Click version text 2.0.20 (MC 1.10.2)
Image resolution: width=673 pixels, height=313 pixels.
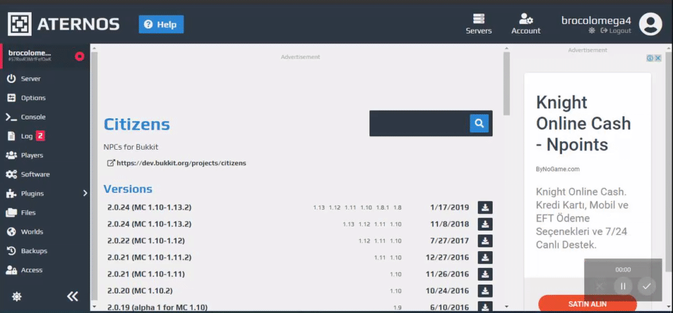click(x=140, y=291)
